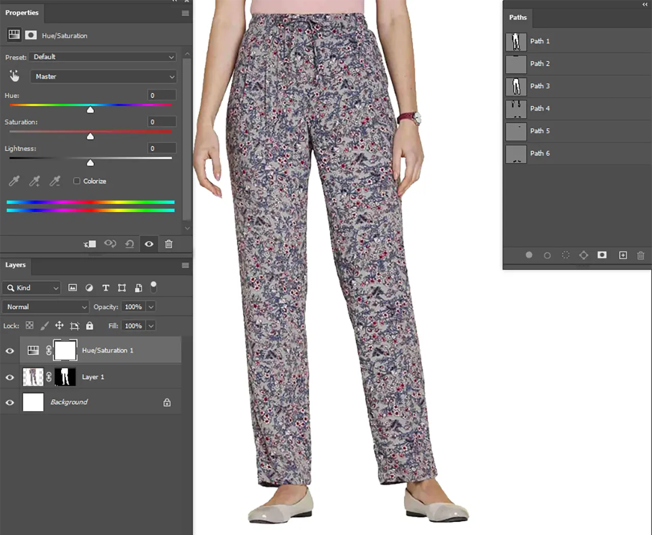Filter layers by shape layers
Image resolution: width=652 pixels, height=535 pixels.
pos(122,288)
